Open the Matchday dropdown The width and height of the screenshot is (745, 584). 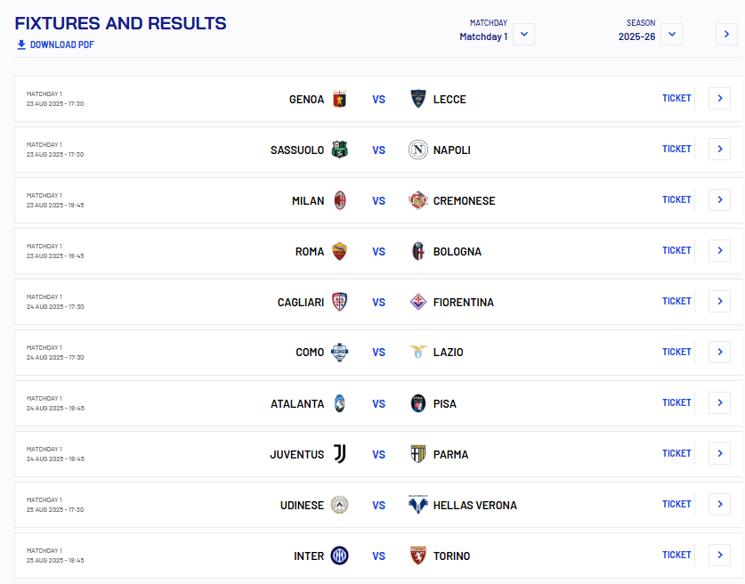pos(524,35)
